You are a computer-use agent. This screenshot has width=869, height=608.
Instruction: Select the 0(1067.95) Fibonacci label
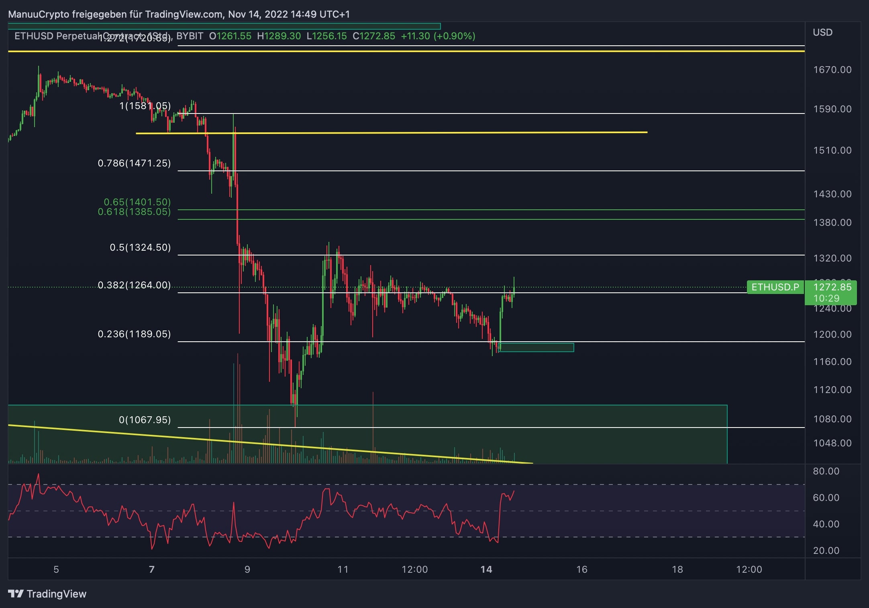tap(145, 420)
